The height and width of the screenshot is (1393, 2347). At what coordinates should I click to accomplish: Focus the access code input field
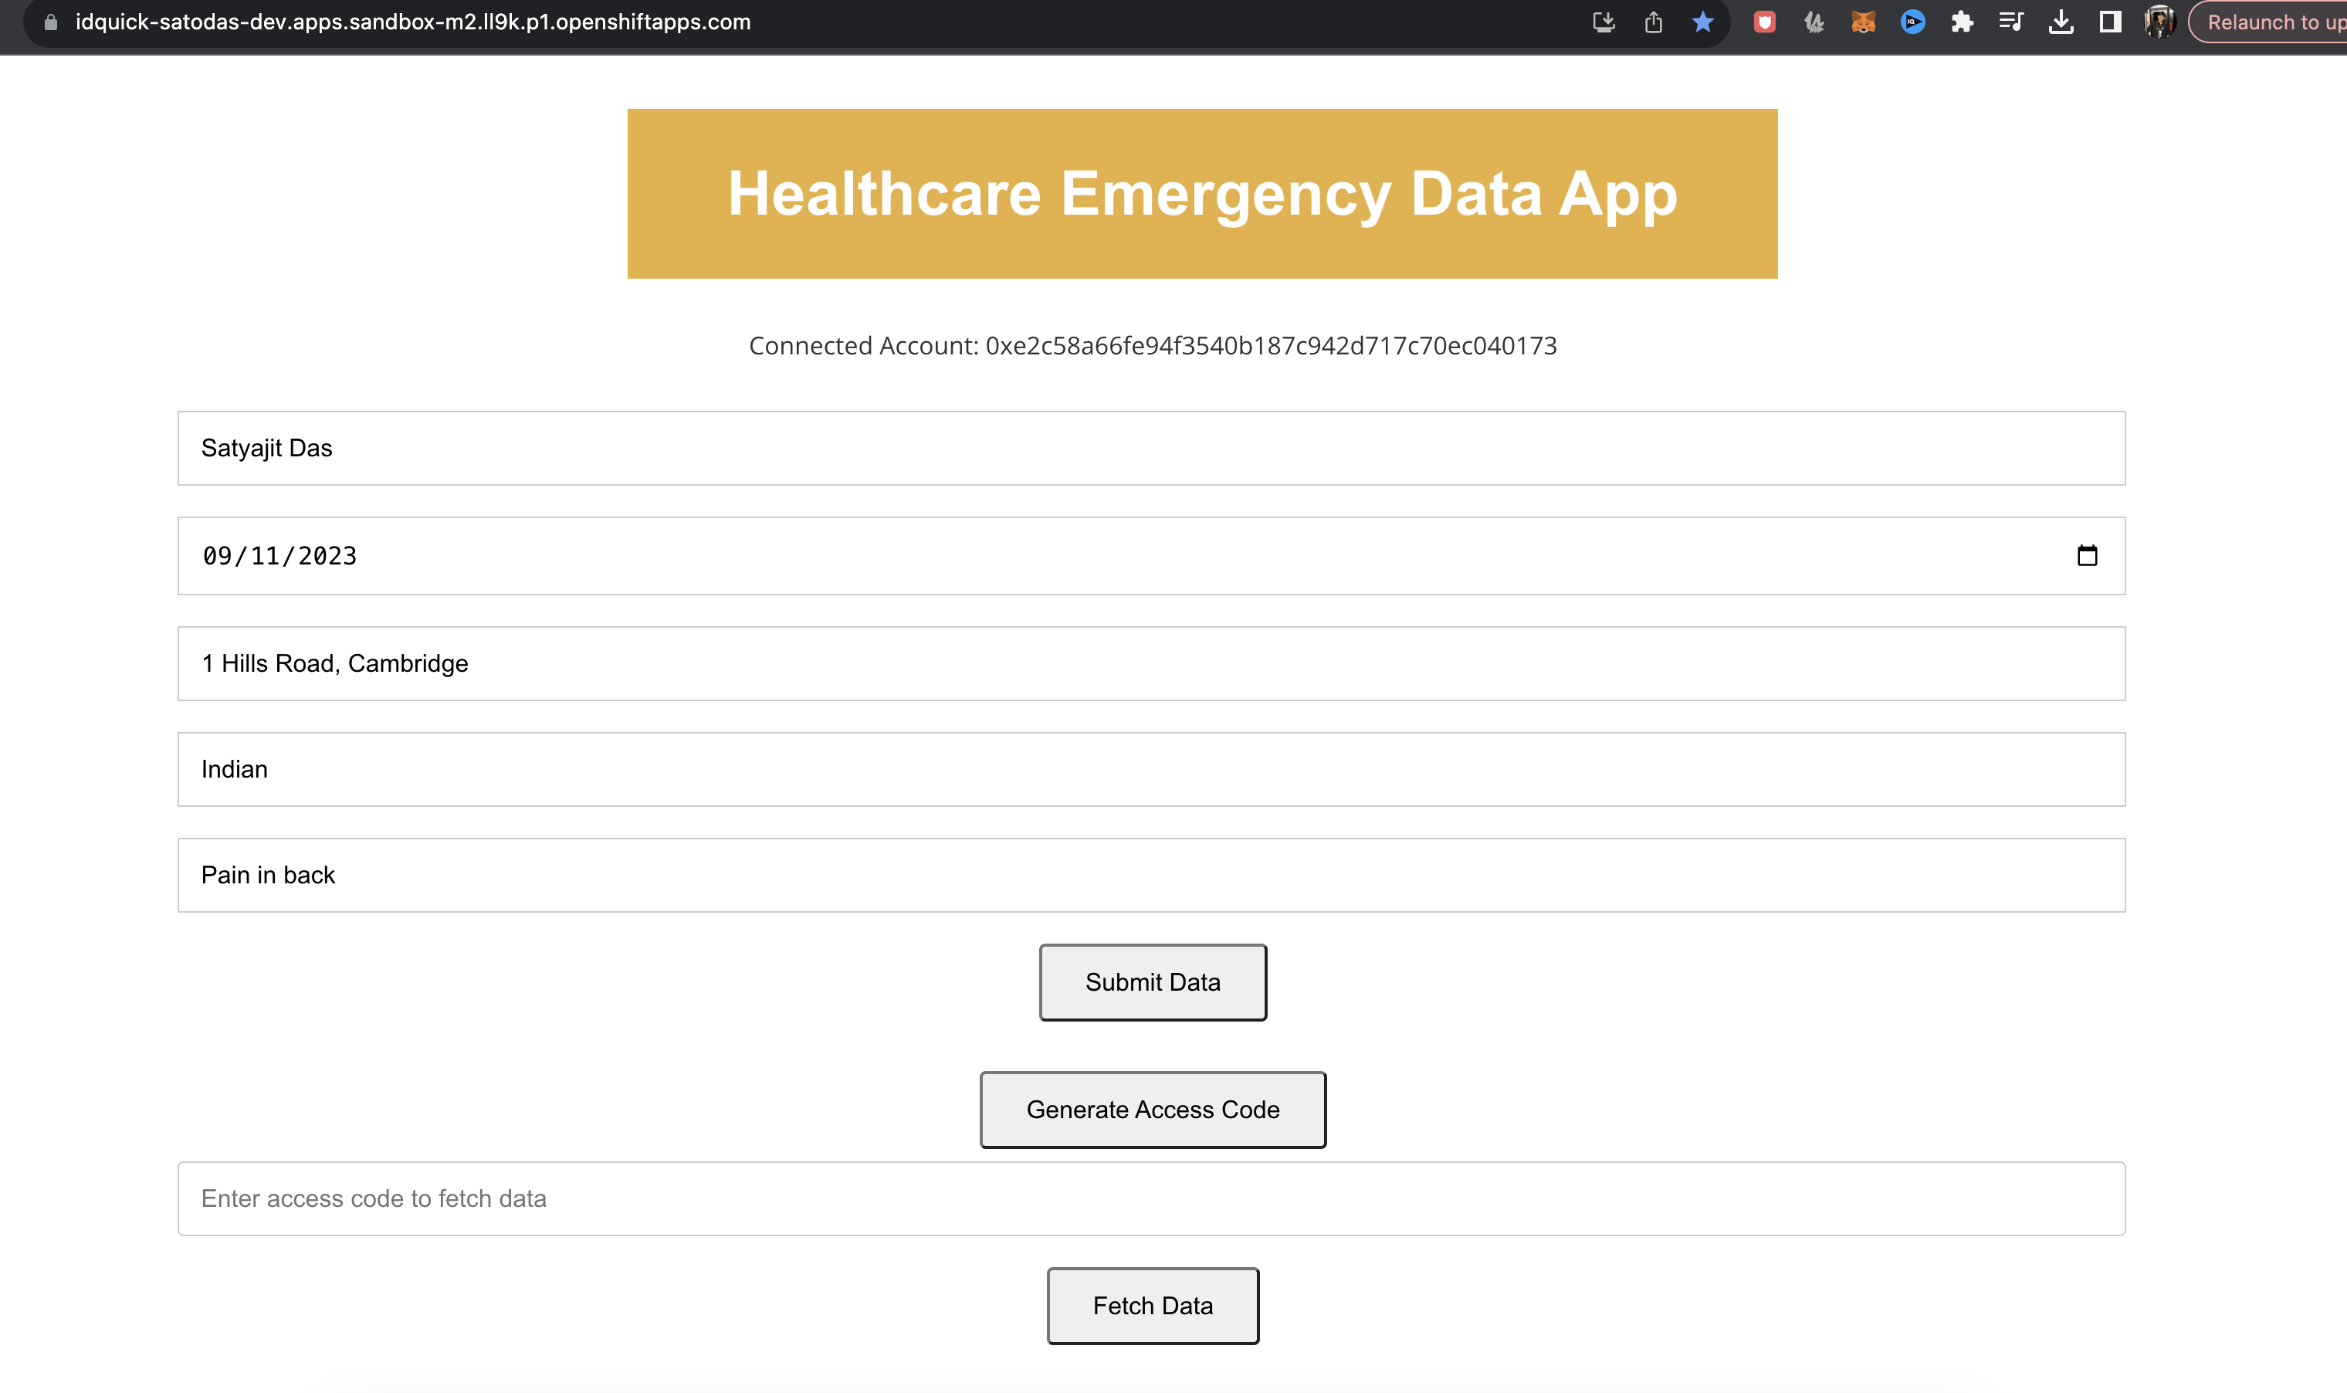pos(1150,1198)
